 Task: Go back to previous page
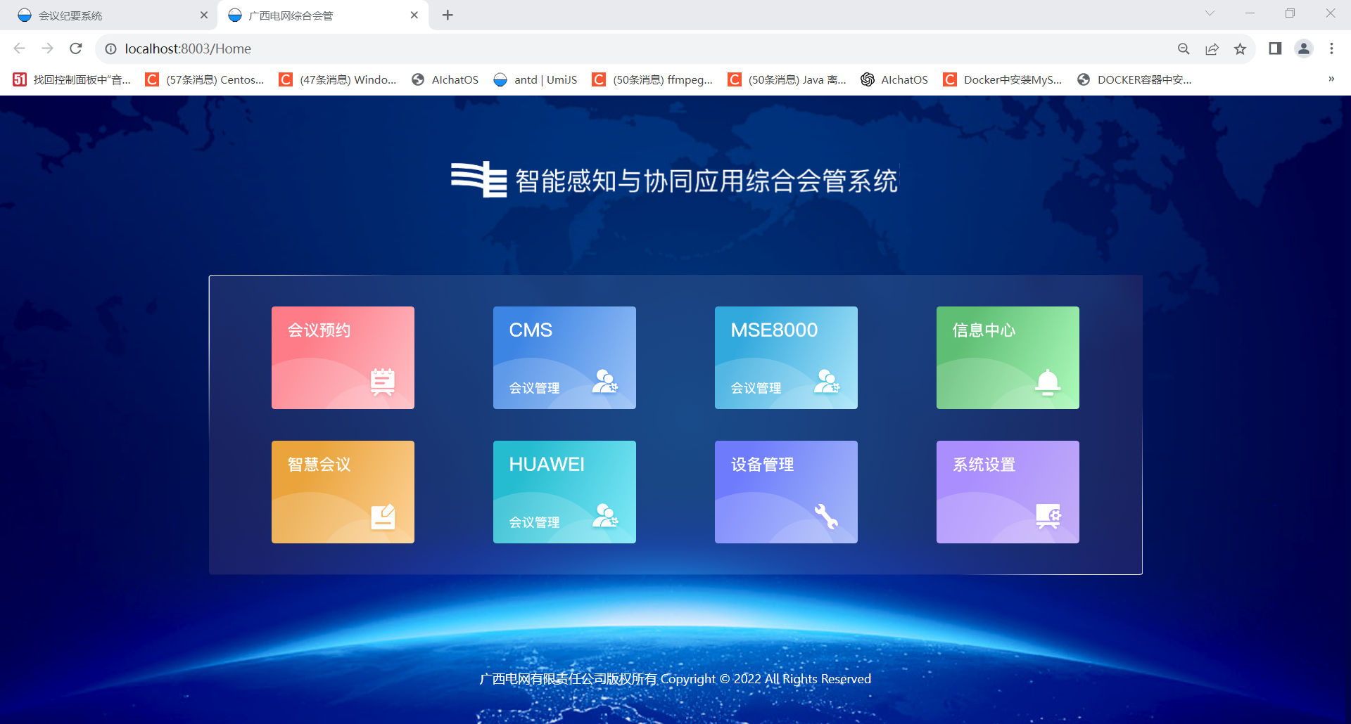point(20,49)
